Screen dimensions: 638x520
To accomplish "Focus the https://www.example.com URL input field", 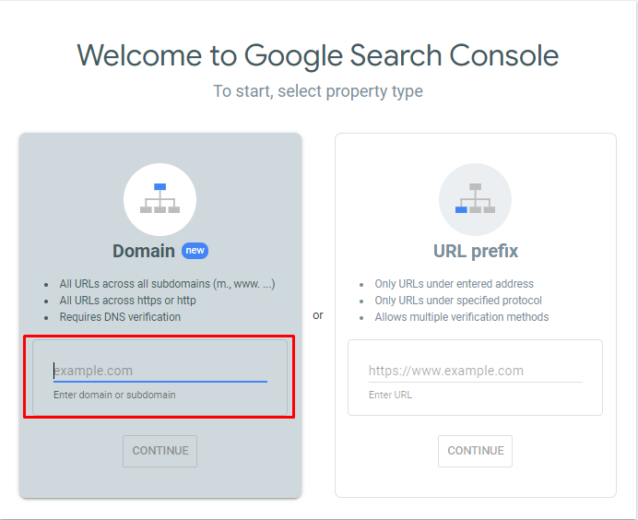I will tap(475, 371).
